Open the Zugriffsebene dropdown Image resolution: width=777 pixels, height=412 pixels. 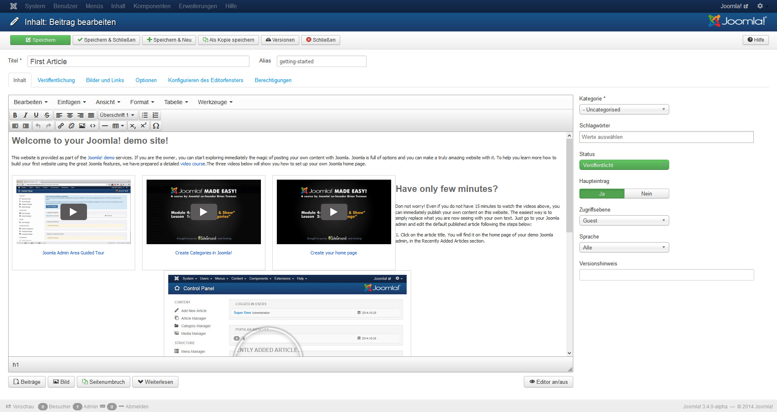click(x=624, y=220)
